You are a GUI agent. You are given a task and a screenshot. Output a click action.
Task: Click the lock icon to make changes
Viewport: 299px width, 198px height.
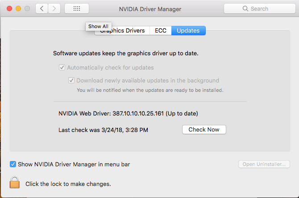14,182
